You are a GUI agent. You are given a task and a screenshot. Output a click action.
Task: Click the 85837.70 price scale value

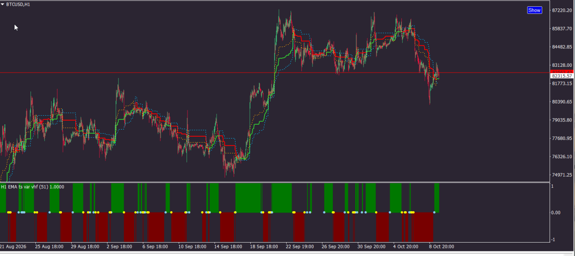(562, 29)
